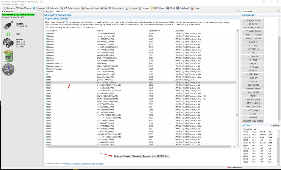Screen dimensions: 281x170
Task: Click the Clear Log button
Action: pyautogui.click(x=275, y=126)
